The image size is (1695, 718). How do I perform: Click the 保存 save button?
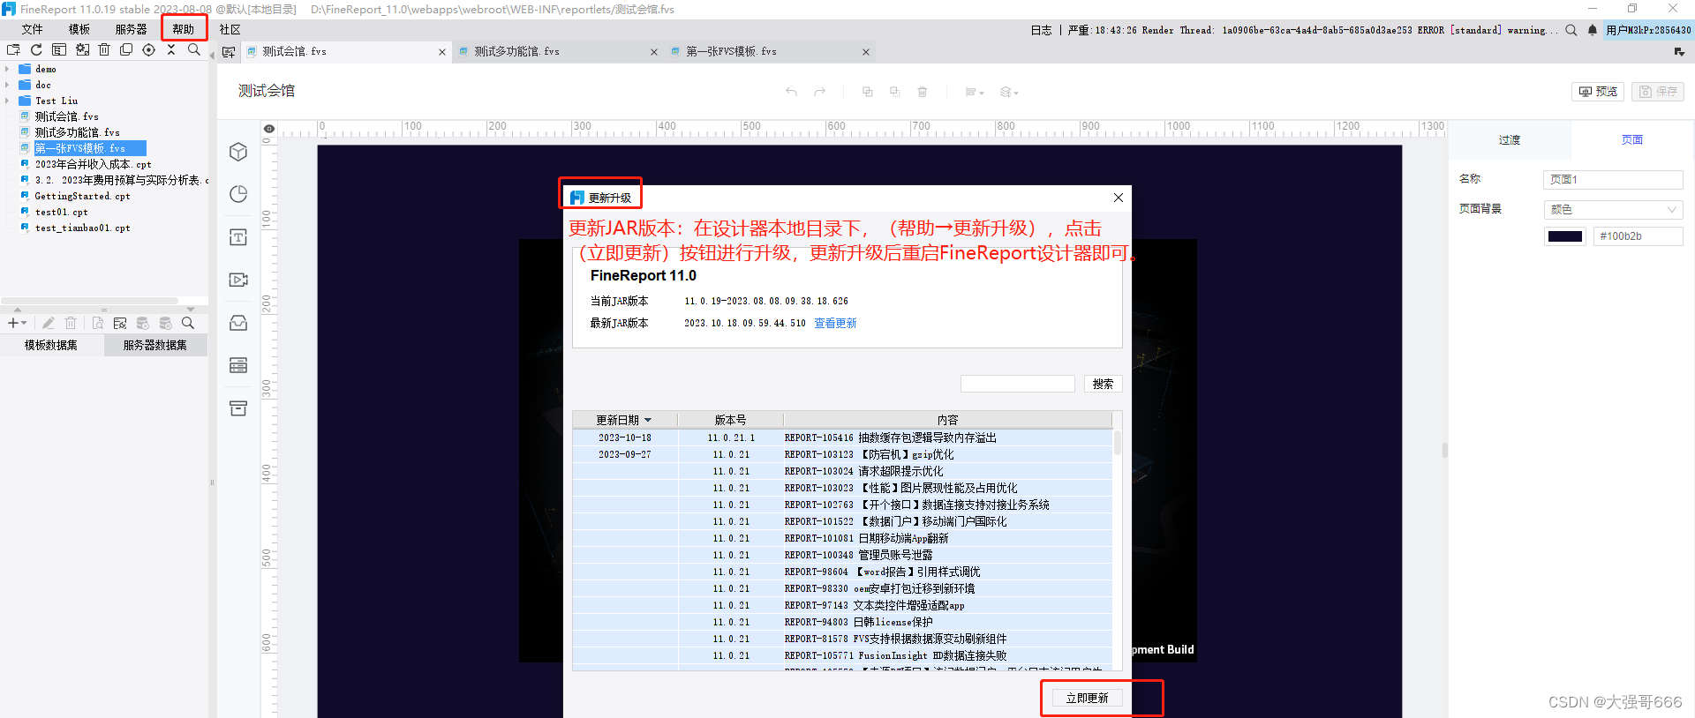pyautogui.click(x=1658, y=92)
